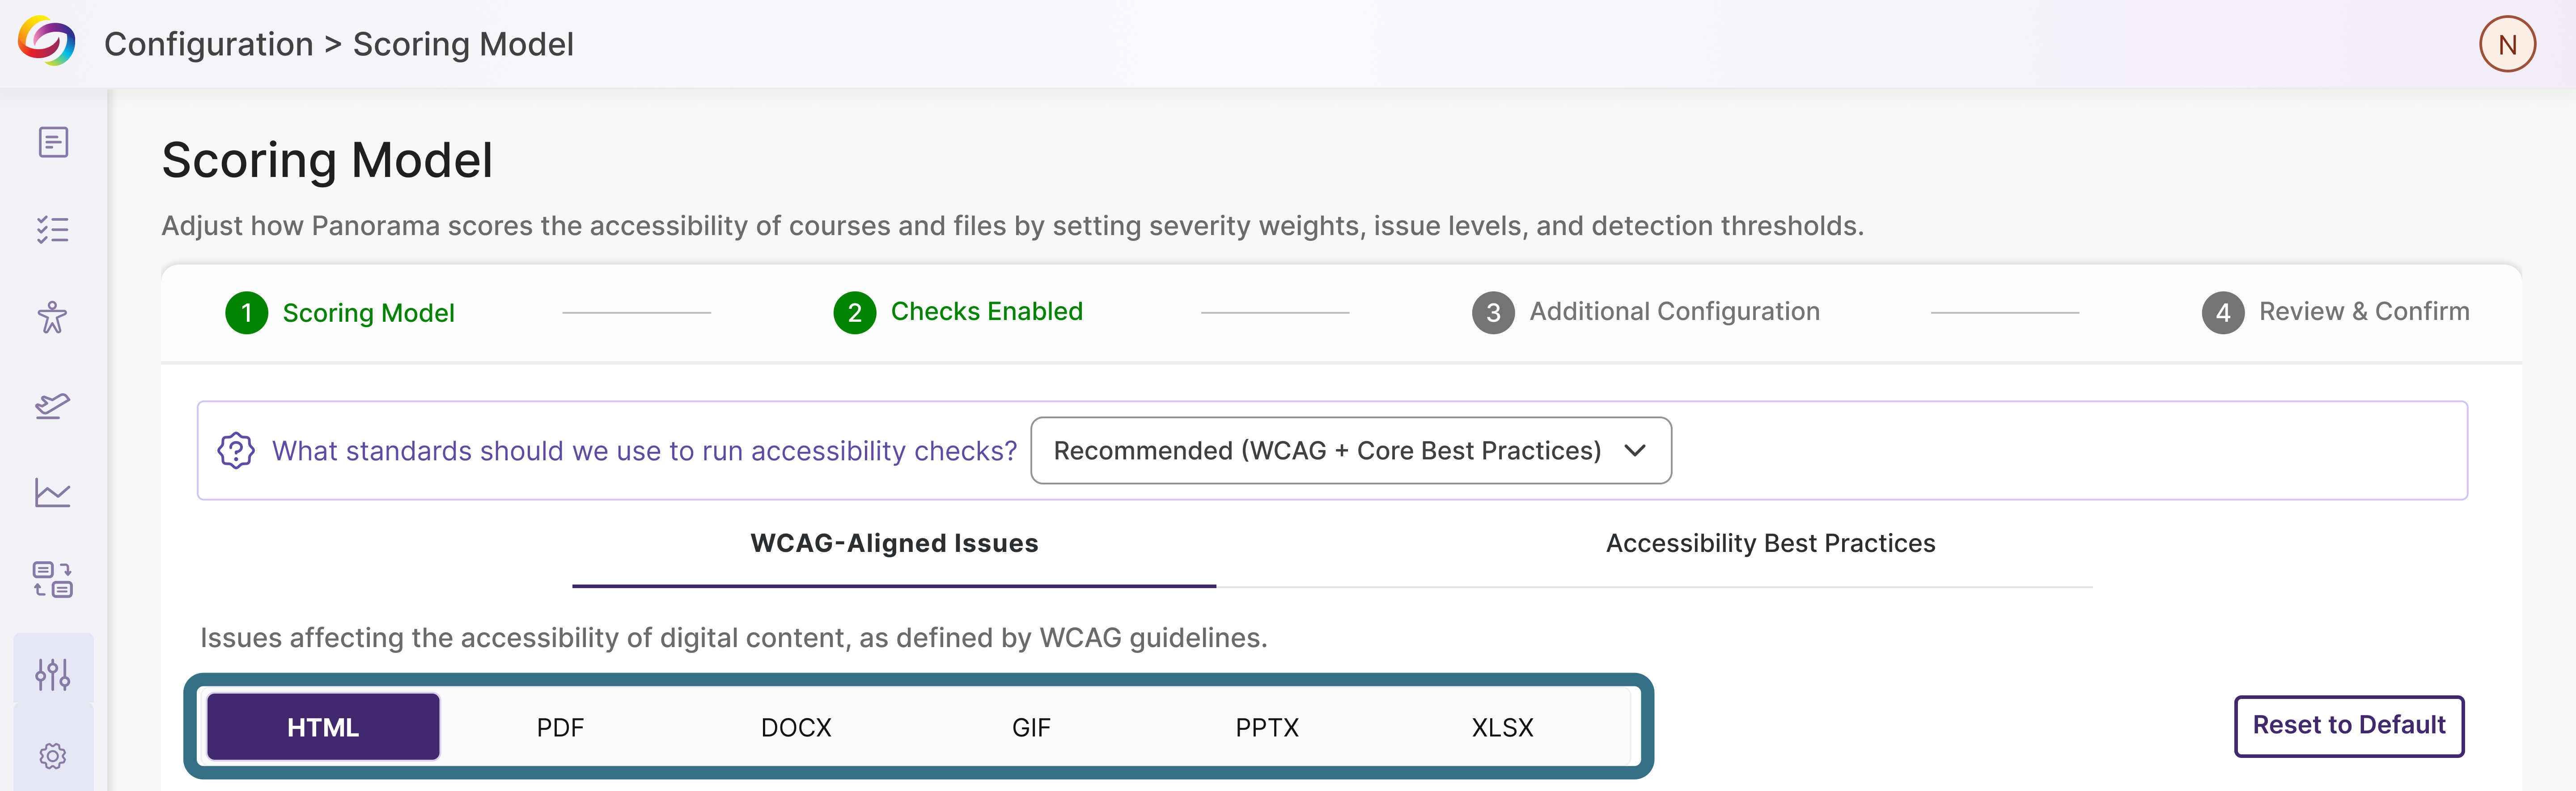Select the XLSX file type toggle
This screenshot has height=791, width=2576.
coord(1502,727)
